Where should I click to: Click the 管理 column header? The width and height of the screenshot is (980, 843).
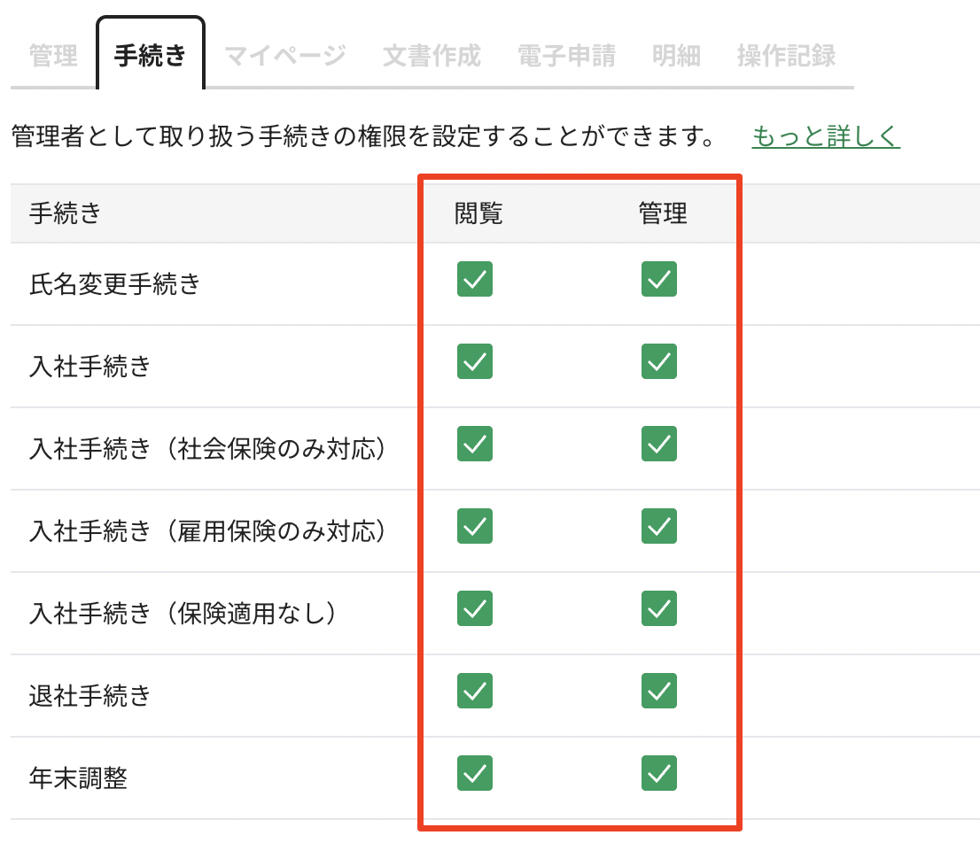[x=663, y=213]
